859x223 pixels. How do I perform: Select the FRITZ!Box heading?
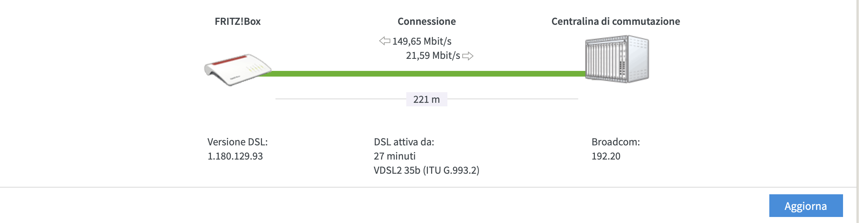(238, 21)
